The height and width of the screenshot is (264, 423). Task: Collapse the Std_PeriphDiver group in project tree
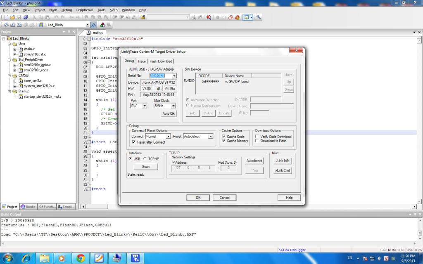(10, 59)
